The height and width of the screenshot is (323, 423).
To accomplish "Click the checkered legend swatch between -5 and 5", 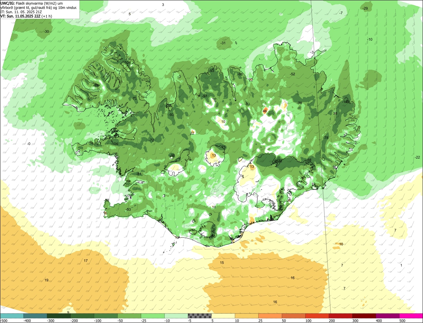I will pos(200,316).
